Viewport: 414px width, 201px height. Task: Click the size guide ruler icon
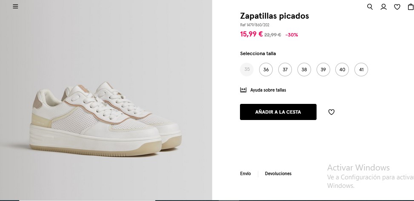[243, 90]
